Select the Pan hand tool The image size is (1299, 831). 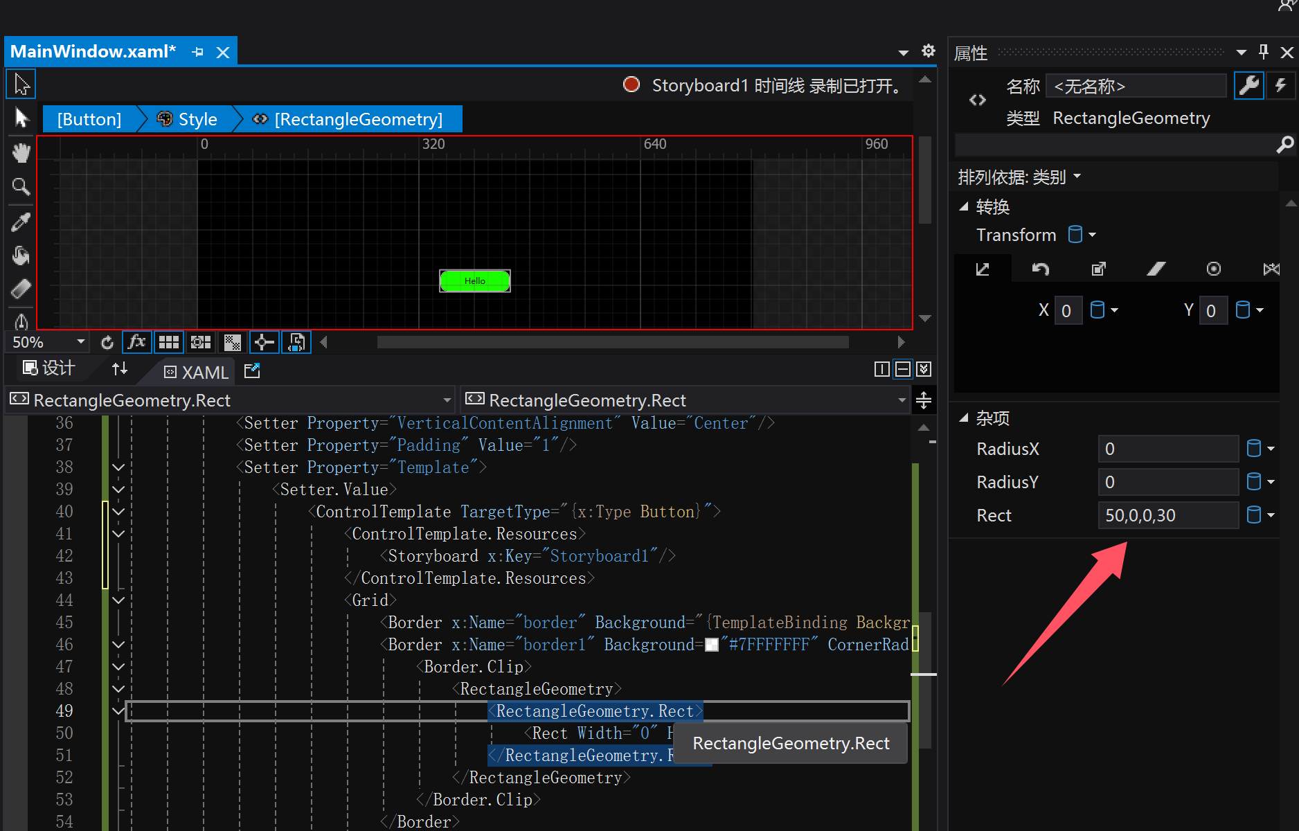(21, 152)
